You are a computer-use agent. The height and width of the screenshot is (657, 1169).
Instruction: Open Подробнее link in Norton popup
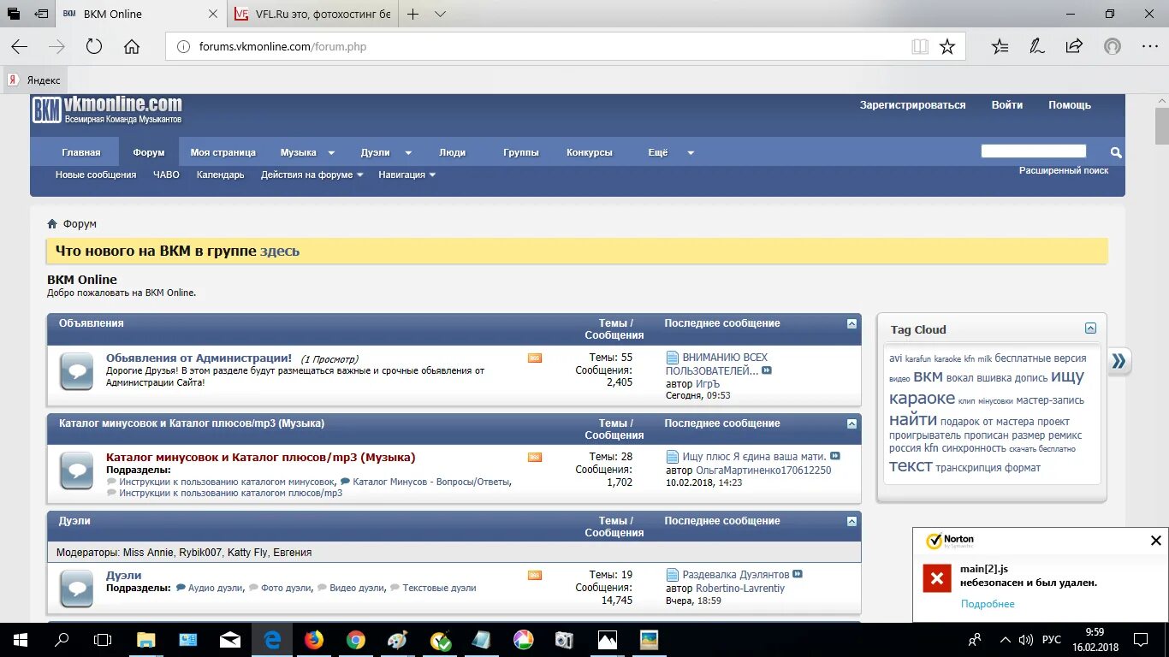988,604
